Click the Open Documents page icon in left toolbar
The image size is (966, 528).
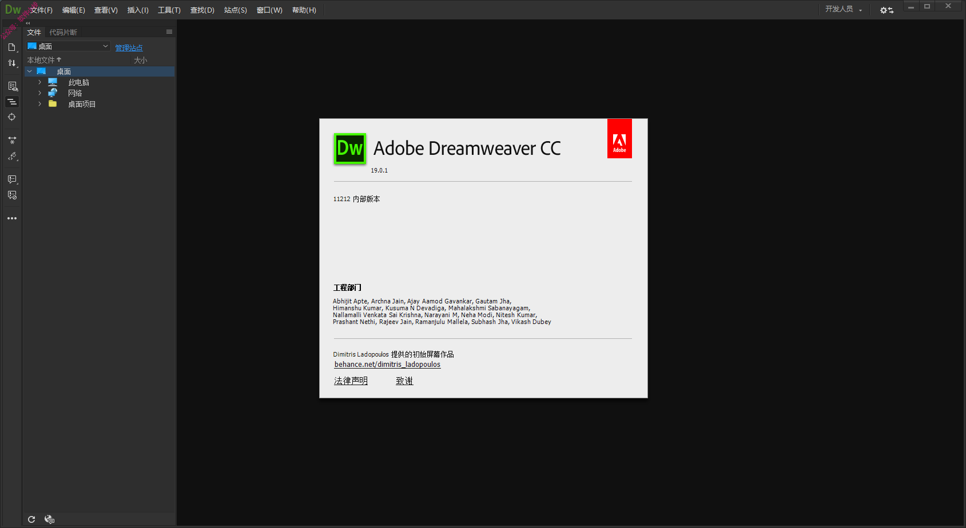click(x=12, y=47)
